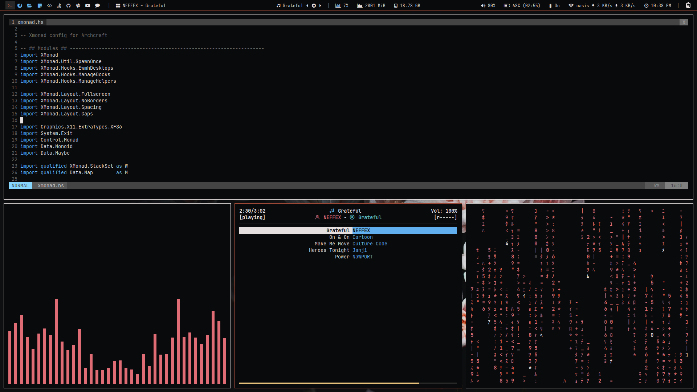The height and width of the screenshot is (392, 697).
Task: Go to previous track arrow
Action: [307, 5]
